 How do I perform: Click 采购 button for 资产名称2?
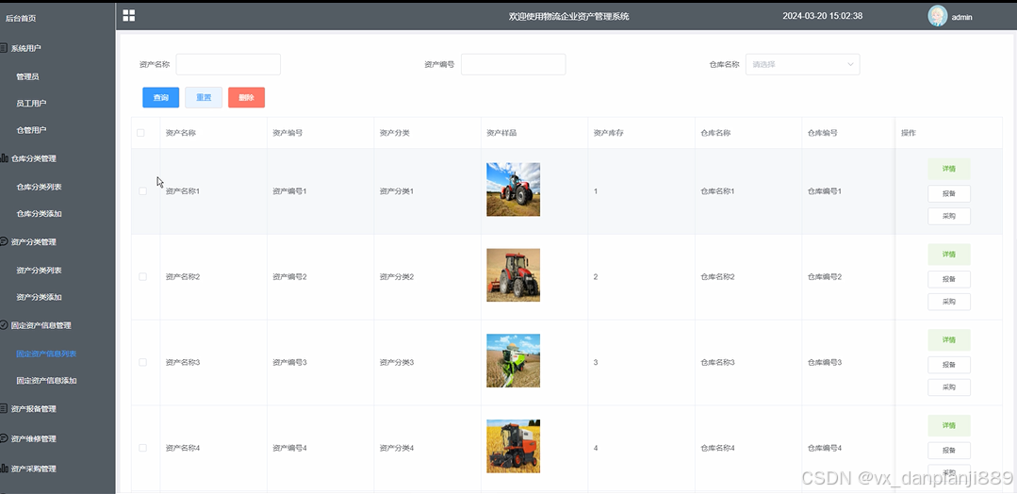point(949,302)
